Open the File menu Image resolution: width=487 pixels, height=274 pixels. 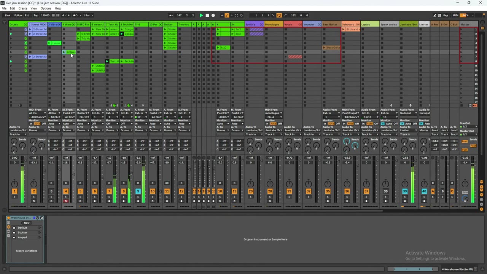click(4, 8)
